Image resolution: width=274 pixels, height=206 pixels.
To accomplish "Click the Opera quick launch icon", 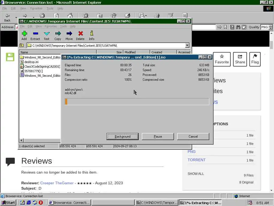I will 41,203.
